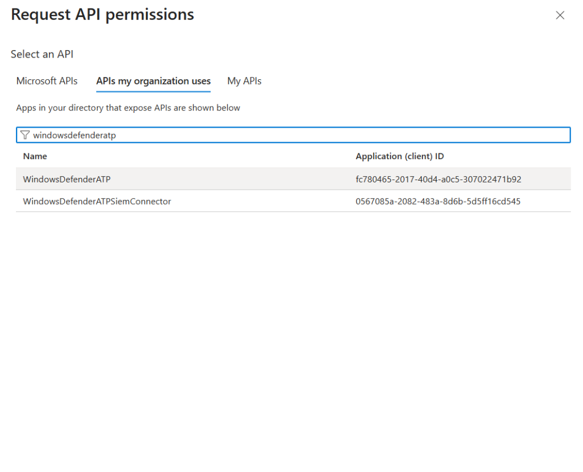The image size is (583, 472).
Task: Select WindowsDefenderATPSiemConnector API
Action: (x=293, y=201)
